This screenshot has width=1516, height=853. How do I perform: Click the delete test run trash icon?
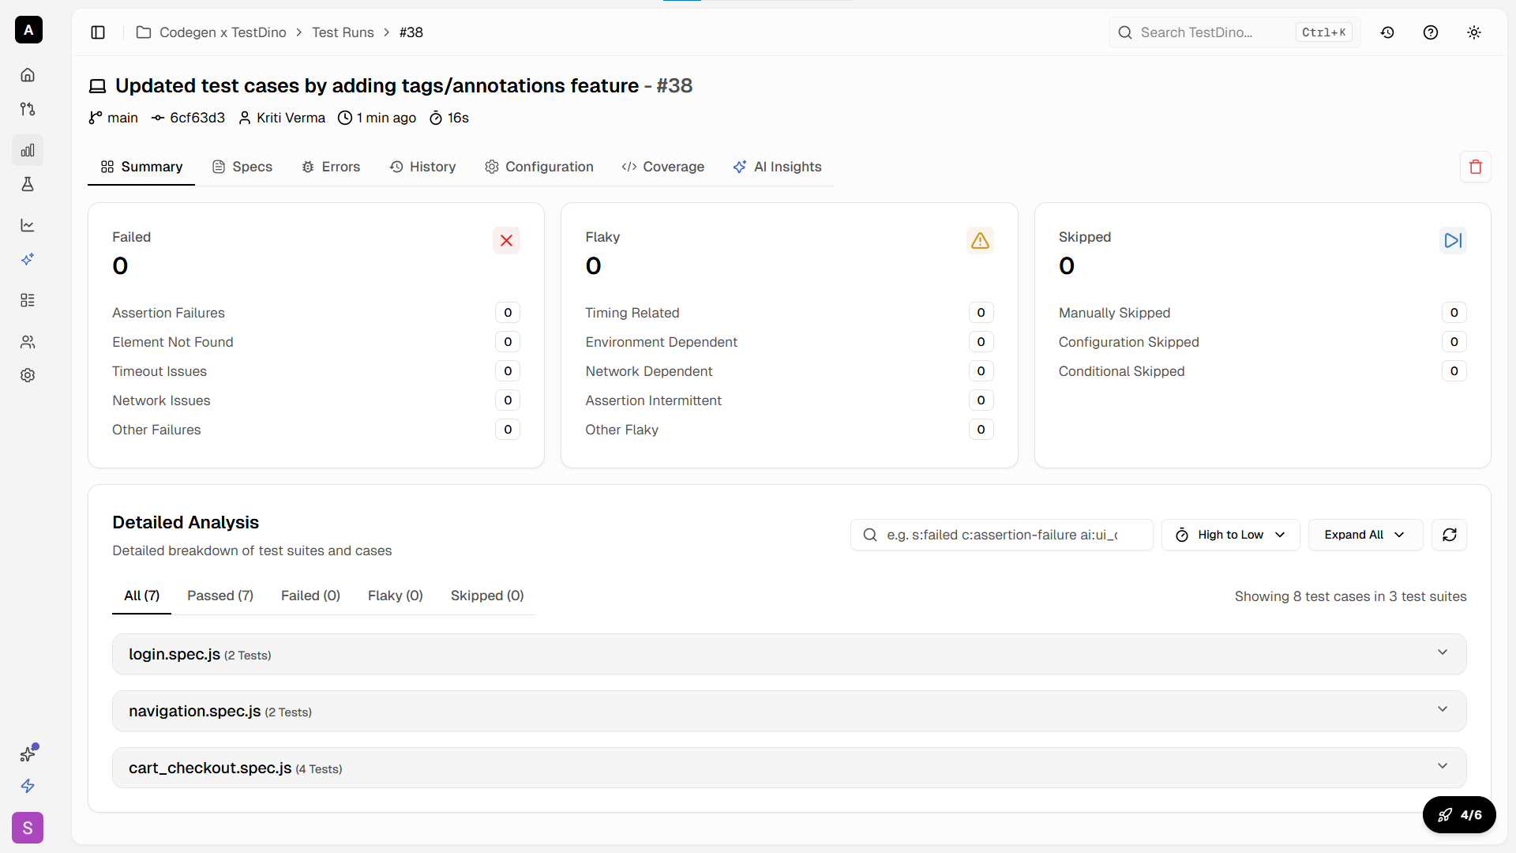click(1475, 167)
